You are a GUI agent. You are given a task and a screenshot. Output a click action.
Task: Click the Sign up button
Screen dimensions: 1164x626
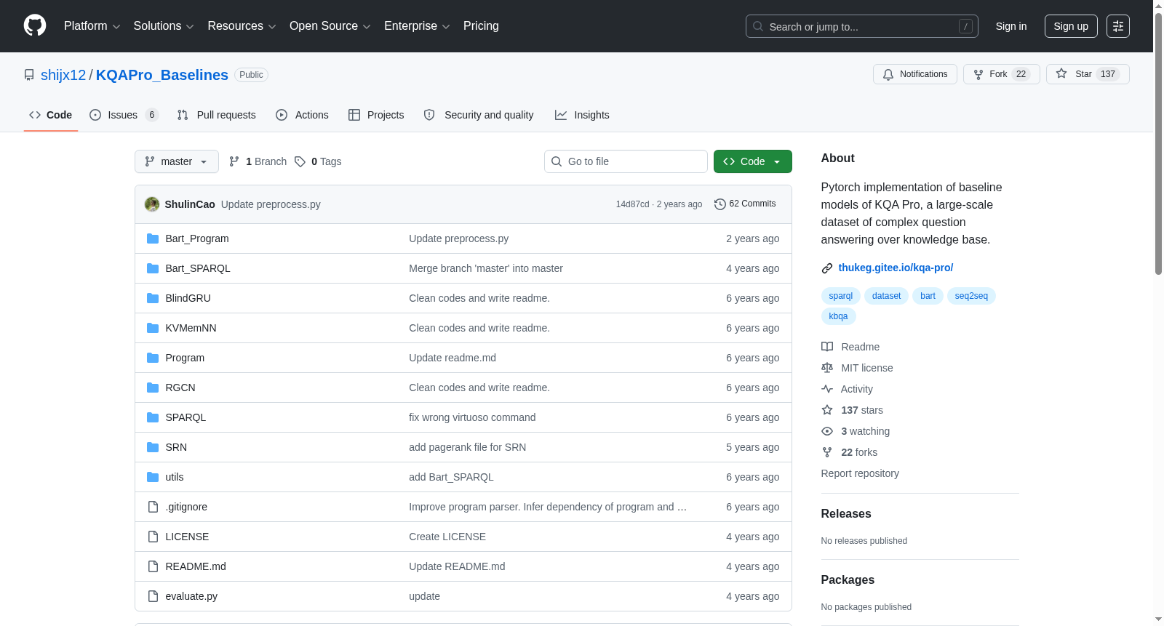tap(1071, 26)
